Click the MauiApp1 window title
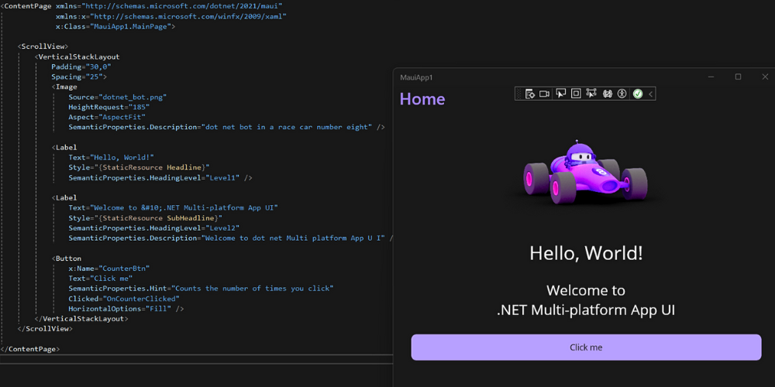The image size is (775, 387). [416, 77]
